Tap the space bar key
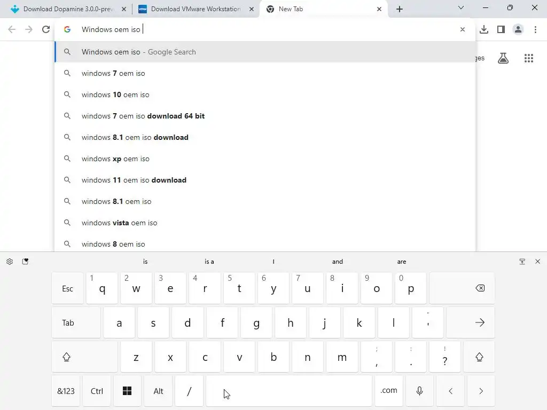547x410 pixels. 289,391
